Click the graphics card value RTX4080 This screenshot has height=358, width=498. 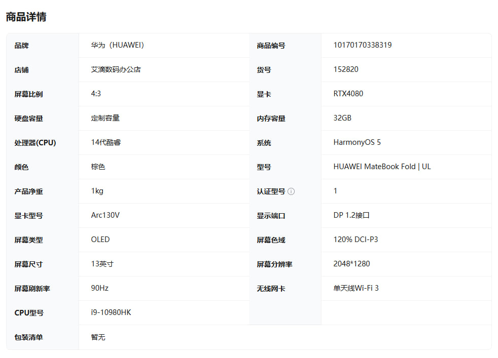click(348, 94)
